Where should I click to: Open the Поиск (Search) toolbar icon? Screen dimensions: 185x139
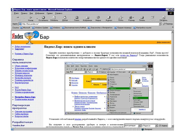click(77, 18)
